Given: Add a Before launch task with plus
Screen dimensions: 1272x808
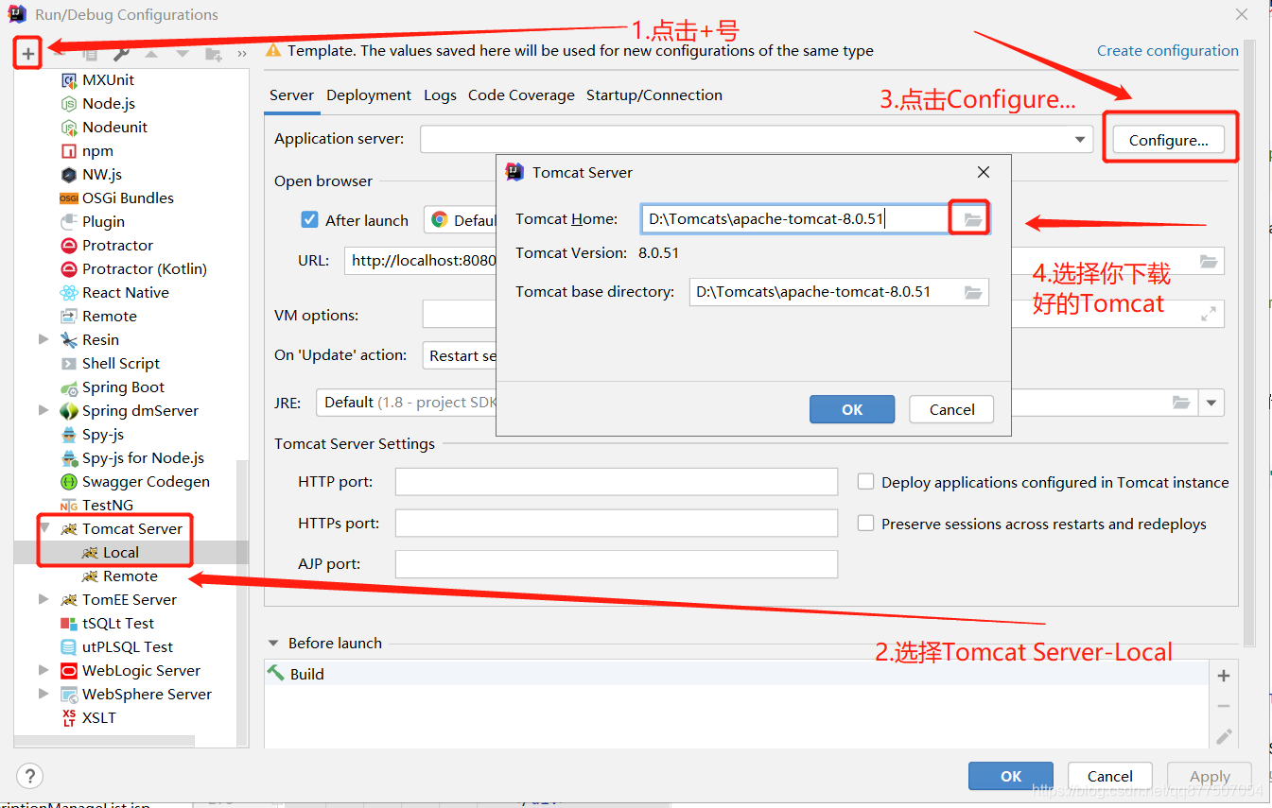Looking at the screenshot, I should click(1224, 676).
